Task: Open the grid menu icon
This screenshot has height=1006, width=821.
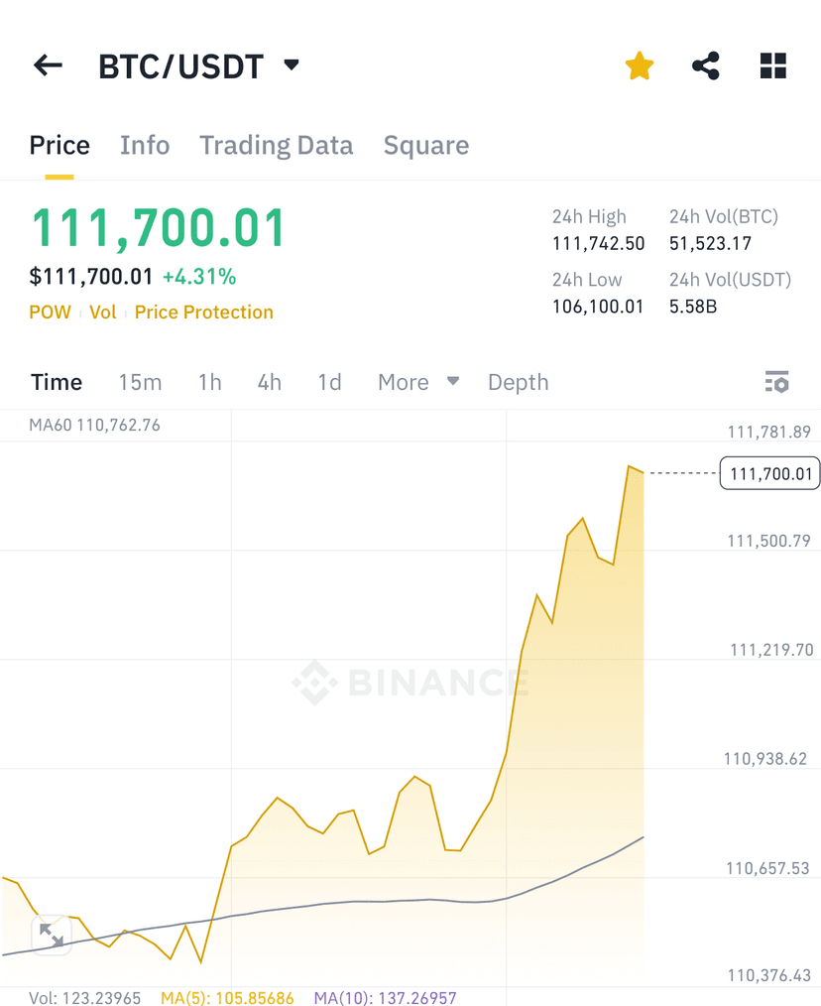Action: coord(773,66)
